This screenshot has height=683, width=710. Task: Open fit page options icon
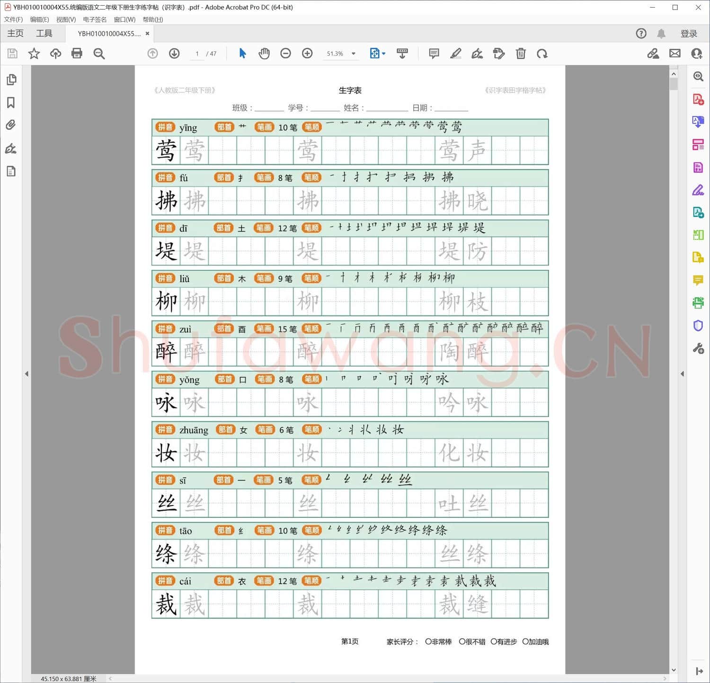(374, 53)
